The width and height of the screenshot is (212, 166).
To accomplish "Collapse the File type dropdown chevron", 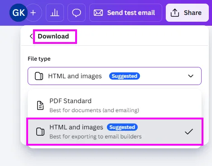I will coord(191,76).
